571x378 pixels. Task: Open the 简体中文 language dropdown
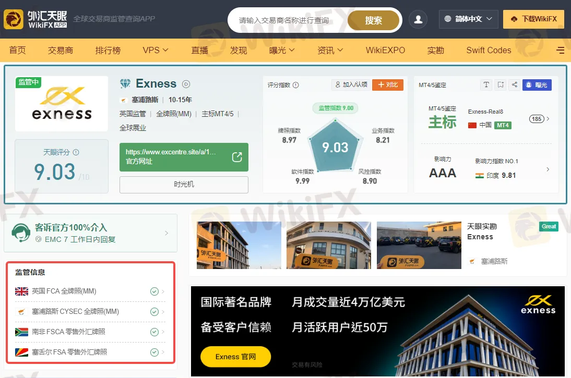click(469, 19)
